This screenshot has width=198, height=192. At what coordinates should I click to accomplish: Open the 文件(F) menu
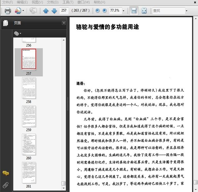(8, 2)
